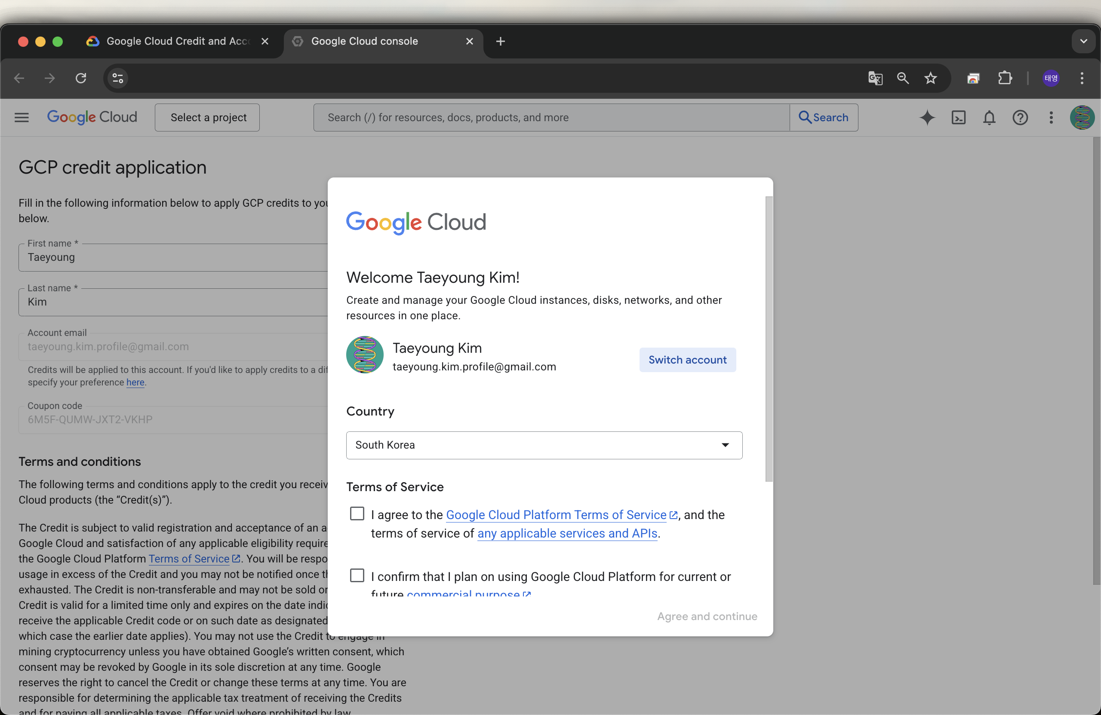
Task: Open the zoom magnifier in address bar
Action: (x=903, y=78)
